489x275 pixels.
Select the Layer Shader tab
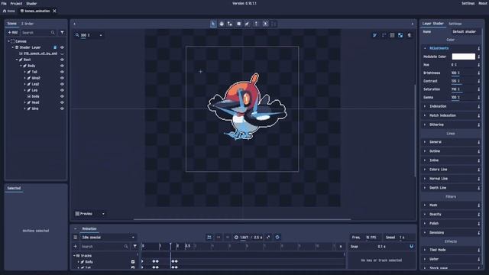(x=433, y=24)
